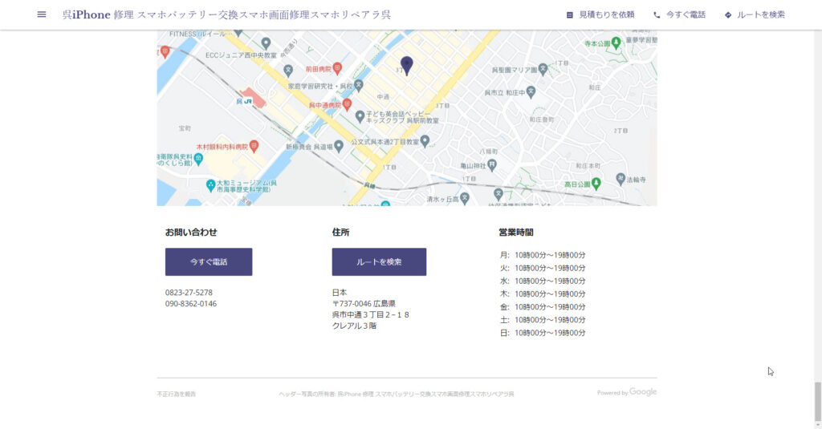Click the 呉市立 和庄中 school marker
Viewport: 822px width, 429px height.
(531, 91)
